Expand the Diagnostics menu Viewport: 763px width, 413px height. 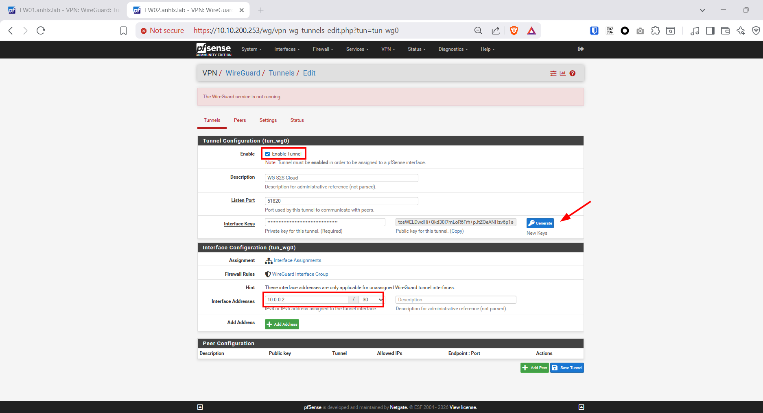tap(453, 49)
